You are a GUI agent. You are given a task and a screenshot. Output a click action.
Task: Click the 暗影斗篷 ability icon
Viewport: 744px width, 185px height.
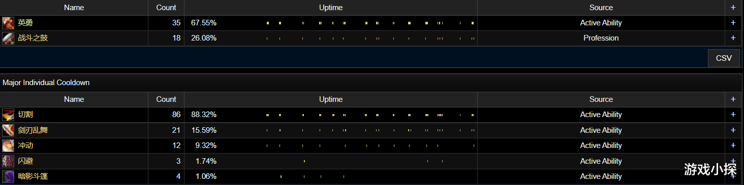(8, 176)
